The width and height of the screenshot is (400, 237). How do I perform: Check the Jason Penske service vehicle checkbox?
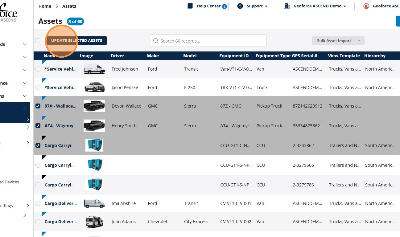coord(38,88)
